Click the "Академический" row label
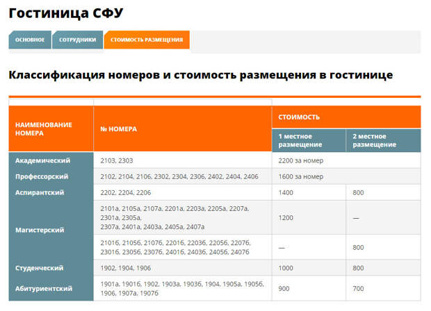This screenshot has height=311, width=431. pos(43,160)
